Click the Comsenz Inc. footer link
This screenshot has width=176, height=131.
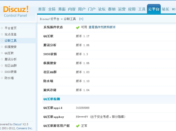[24, 128]
